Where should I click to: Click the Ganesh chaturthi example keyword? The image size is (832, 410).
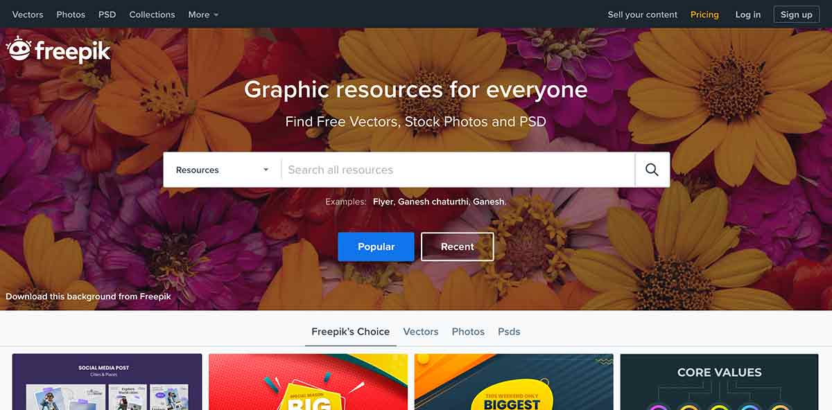click(x=434, y=202)
